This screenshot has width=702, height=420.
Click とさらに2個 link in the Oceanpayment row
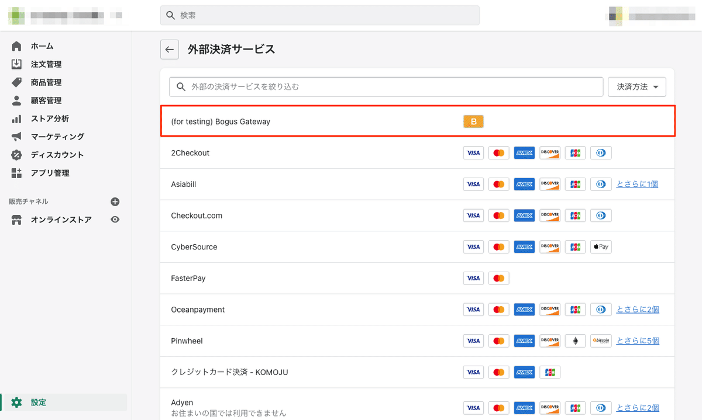pos(638,310)
